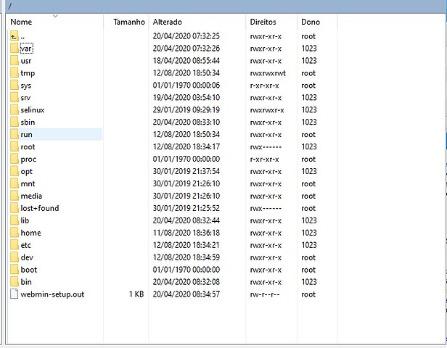This screenshot has width=447, height=348.
Task: Click date '18/04/2020 08:55:44' of usr
Action: tap(186, 61)
